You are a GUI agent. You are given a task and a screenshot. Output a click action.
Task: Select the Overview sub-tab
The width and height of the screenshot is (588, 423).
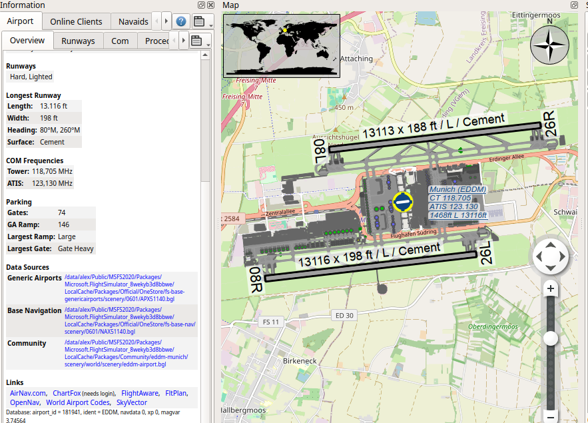point(27,40)
